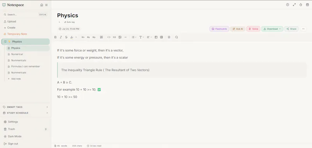This screenshot has width=312, height=148.
Task: Click the Ask AI button
Action: [238, 29]
